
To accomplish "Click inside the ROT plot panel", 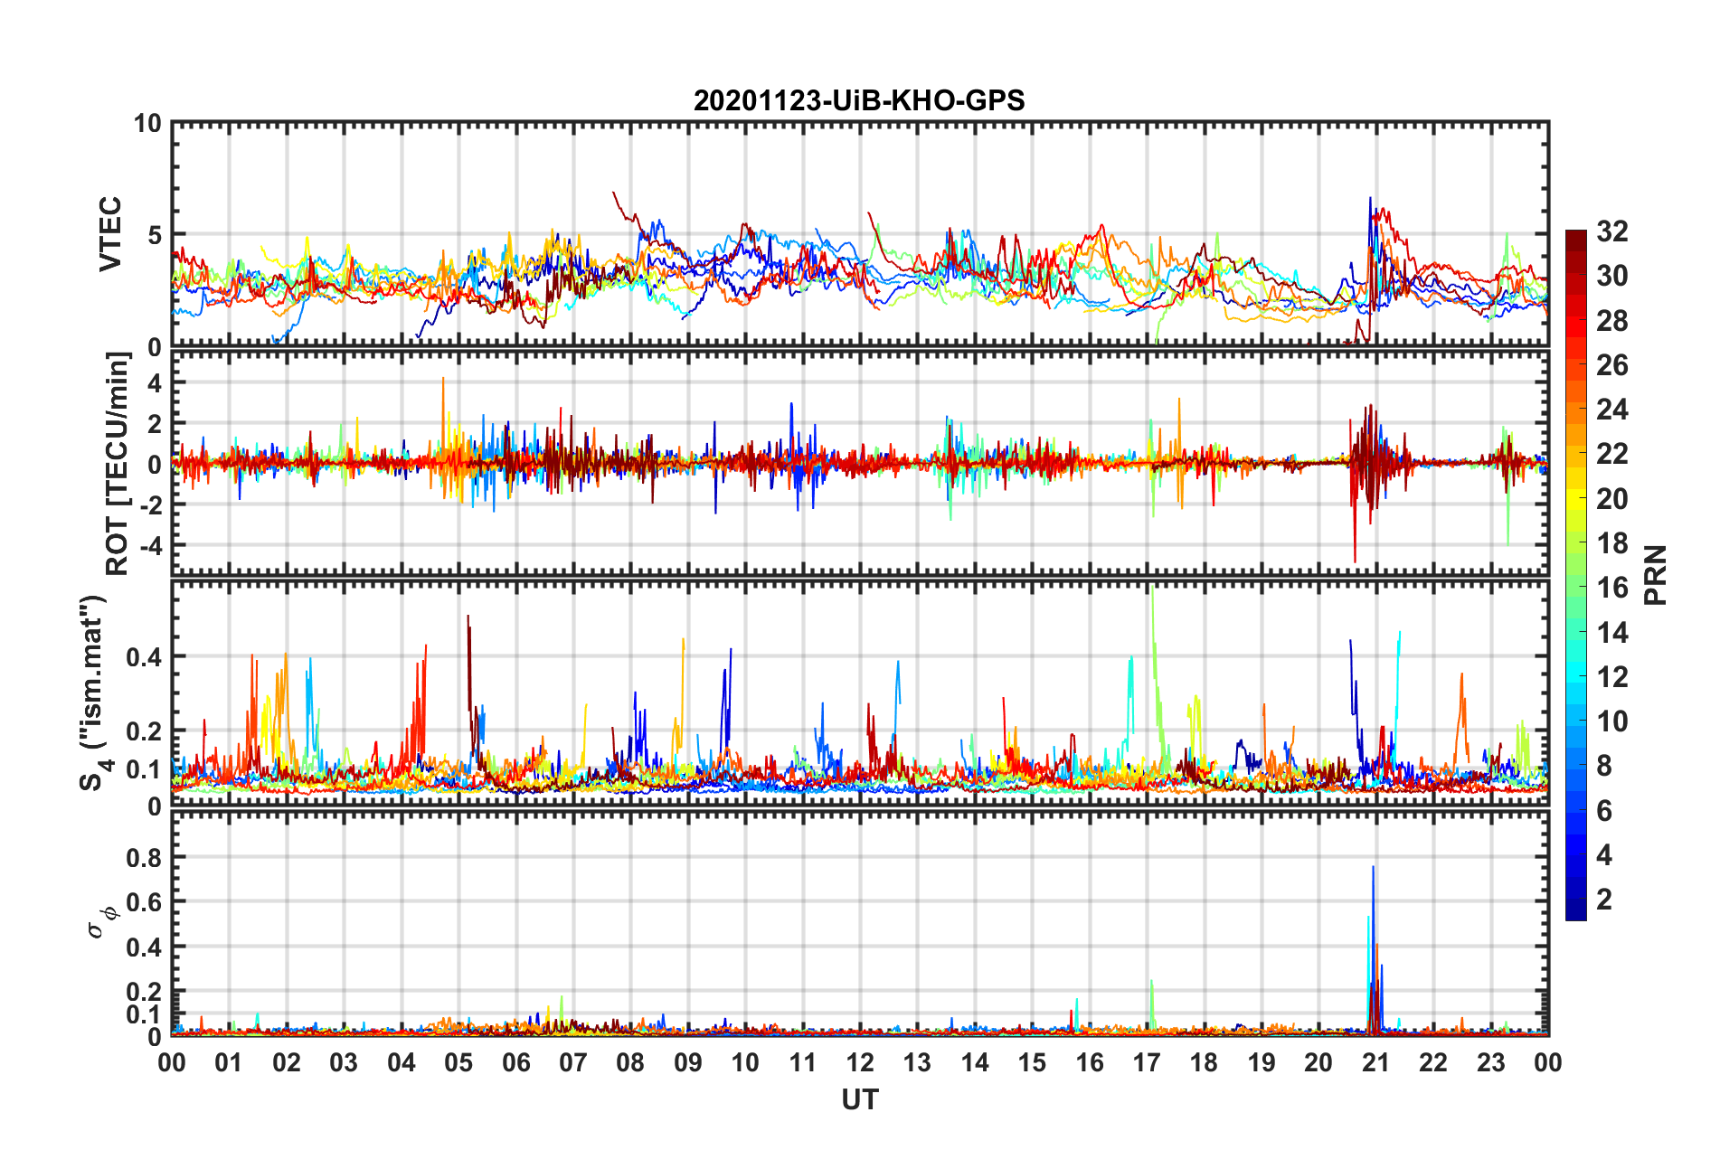I will 860,463.
